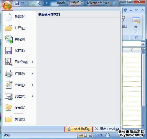147x139 pixels.
Task: Click the Excel convert icon for 转换
Action: click(9, 39)
